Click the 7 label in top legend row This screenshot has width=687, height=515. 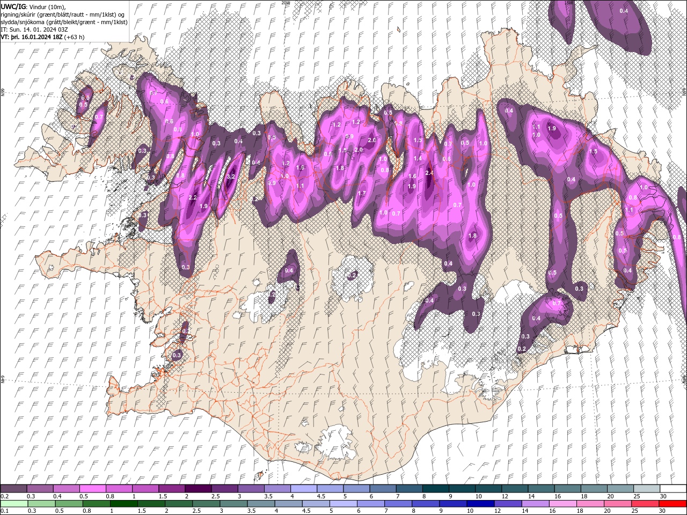click(397, 496)
